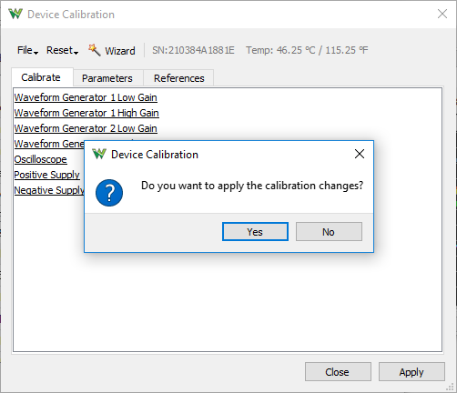Click the blue question mark icon

tap(109, 193)
